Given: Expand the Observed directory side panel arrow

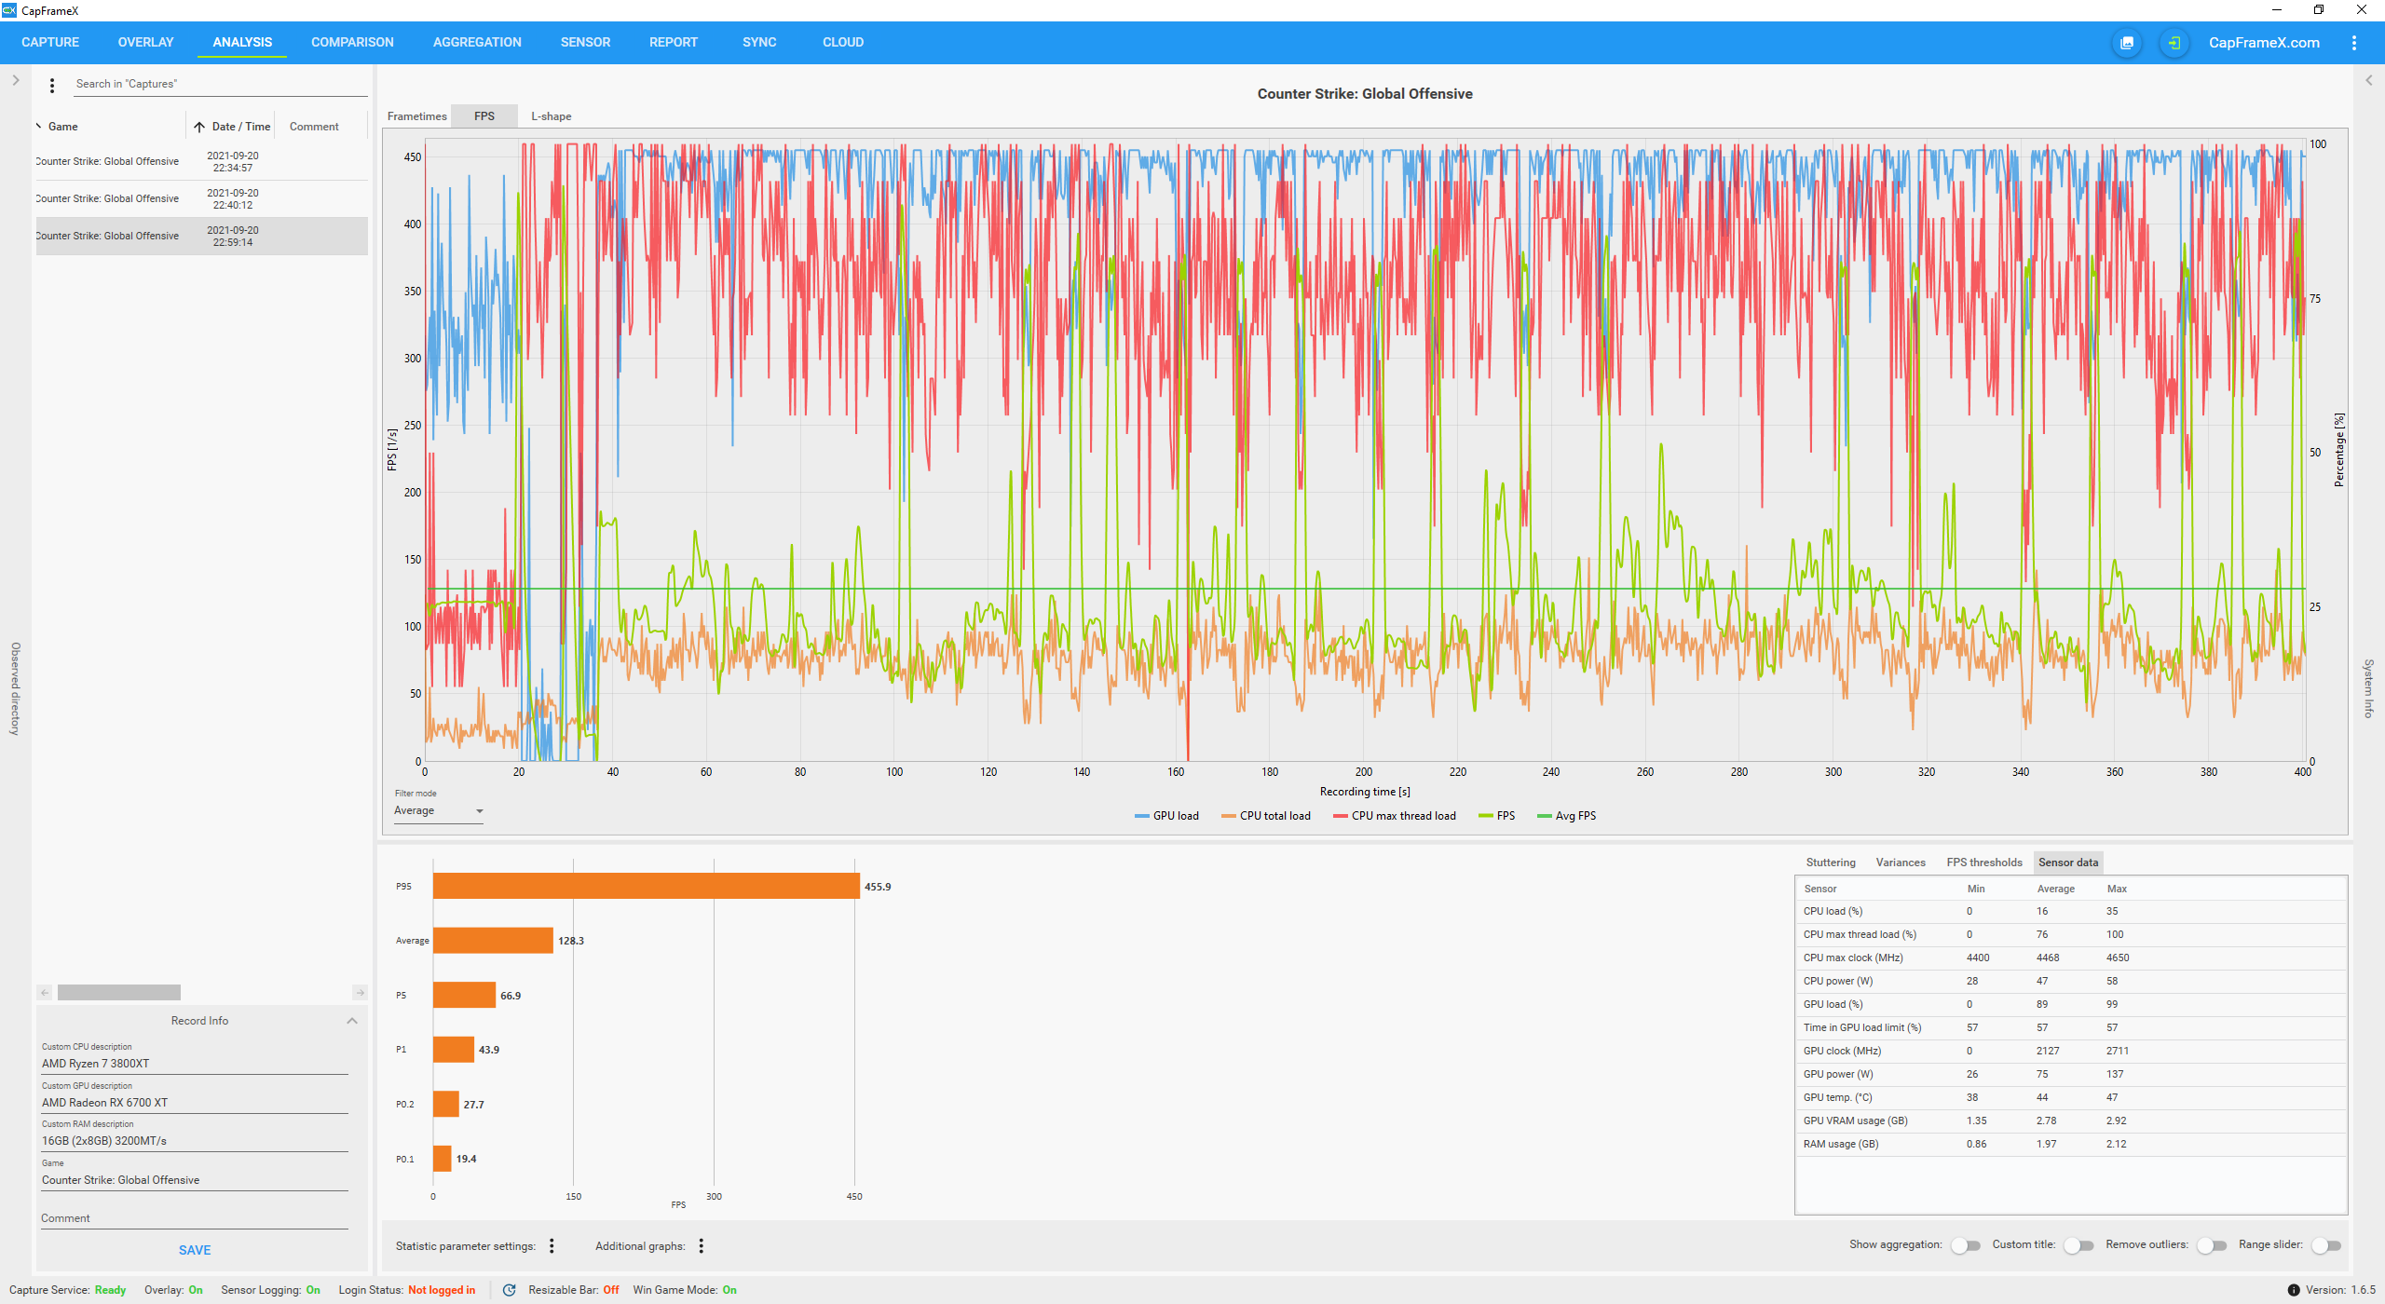Looking at the screenshot, I should click(x=16, y=81).
